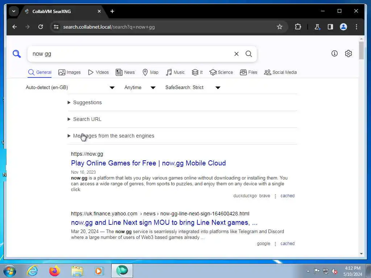Click the 'duckduckgo' engine label
This screenshot has width=371, height=278.
pyautogui.click(x=245, y=196)
